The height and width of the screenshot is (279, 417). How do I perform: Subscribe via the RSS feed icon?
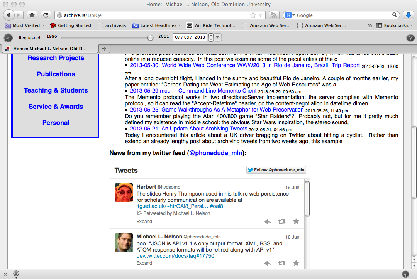click(274, 15)
